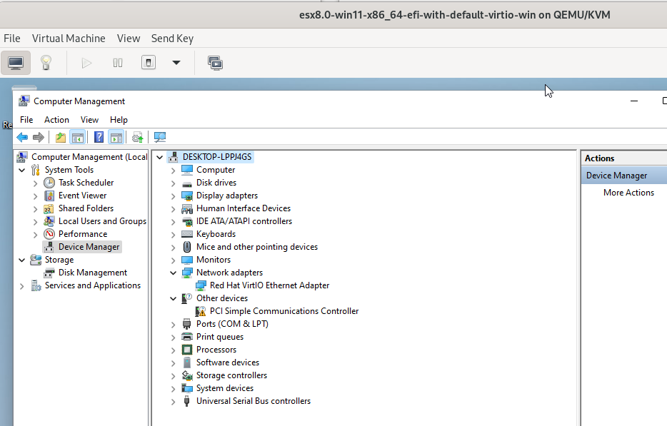This screenshot has width=667, height=426.
Task: Minimize the Computer Management window
Action: click(x=634, y=101)
